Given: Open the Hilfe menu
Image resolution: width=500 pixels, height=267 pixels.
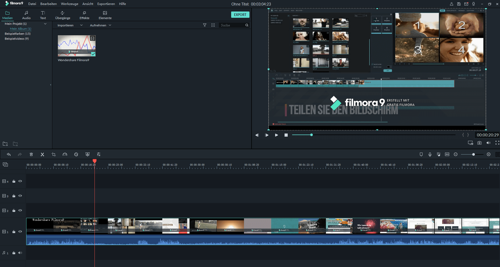Looking at the screenshot, I should [x=123, y=4].
